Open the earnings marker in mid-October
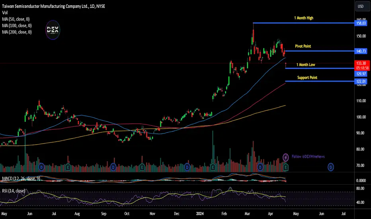Screen dimensions: 371x219 coord(142,167)
